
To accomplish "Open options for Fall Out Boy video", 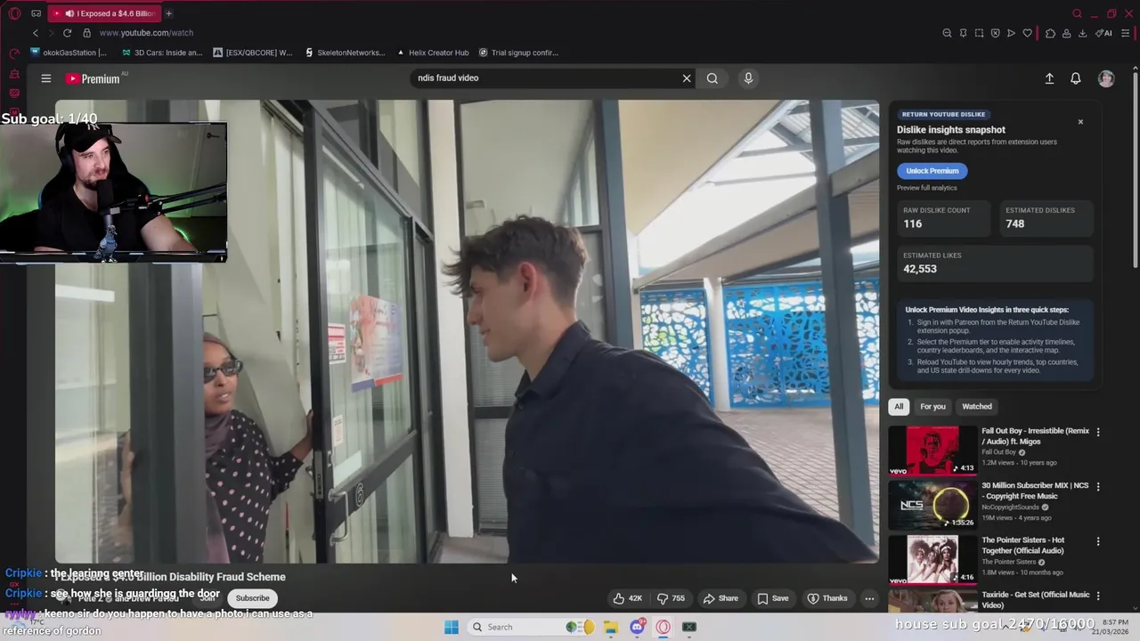I will click(x=1098, y=432).
